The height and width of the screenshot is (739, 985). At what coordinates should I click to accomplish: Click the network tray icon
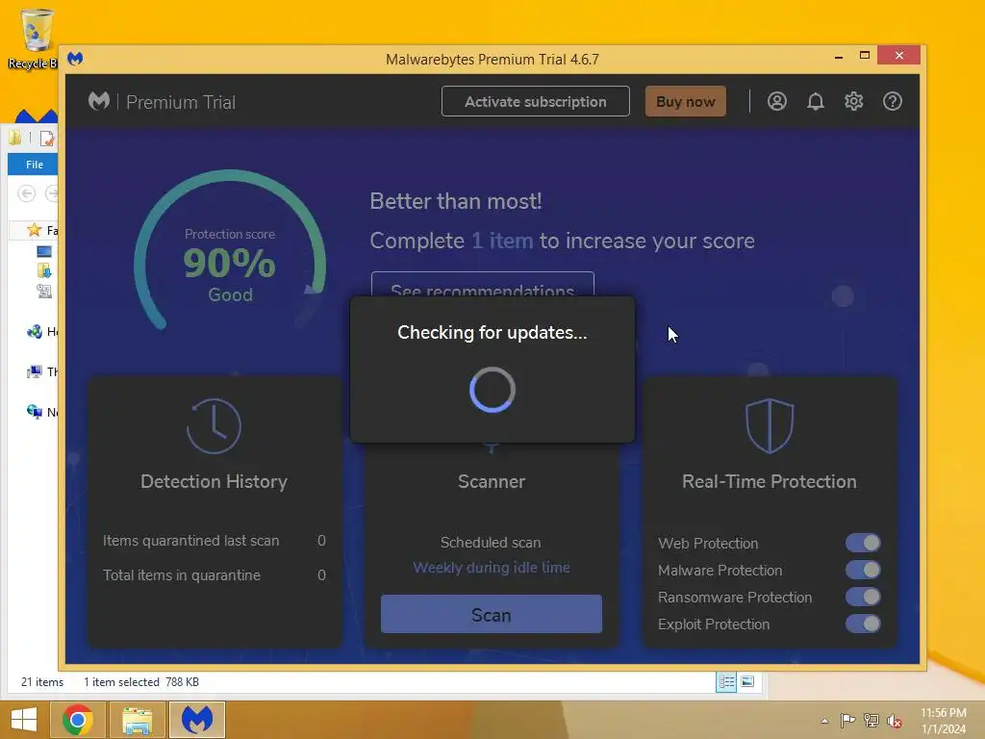pyautogui.click(x=871, y=720)
